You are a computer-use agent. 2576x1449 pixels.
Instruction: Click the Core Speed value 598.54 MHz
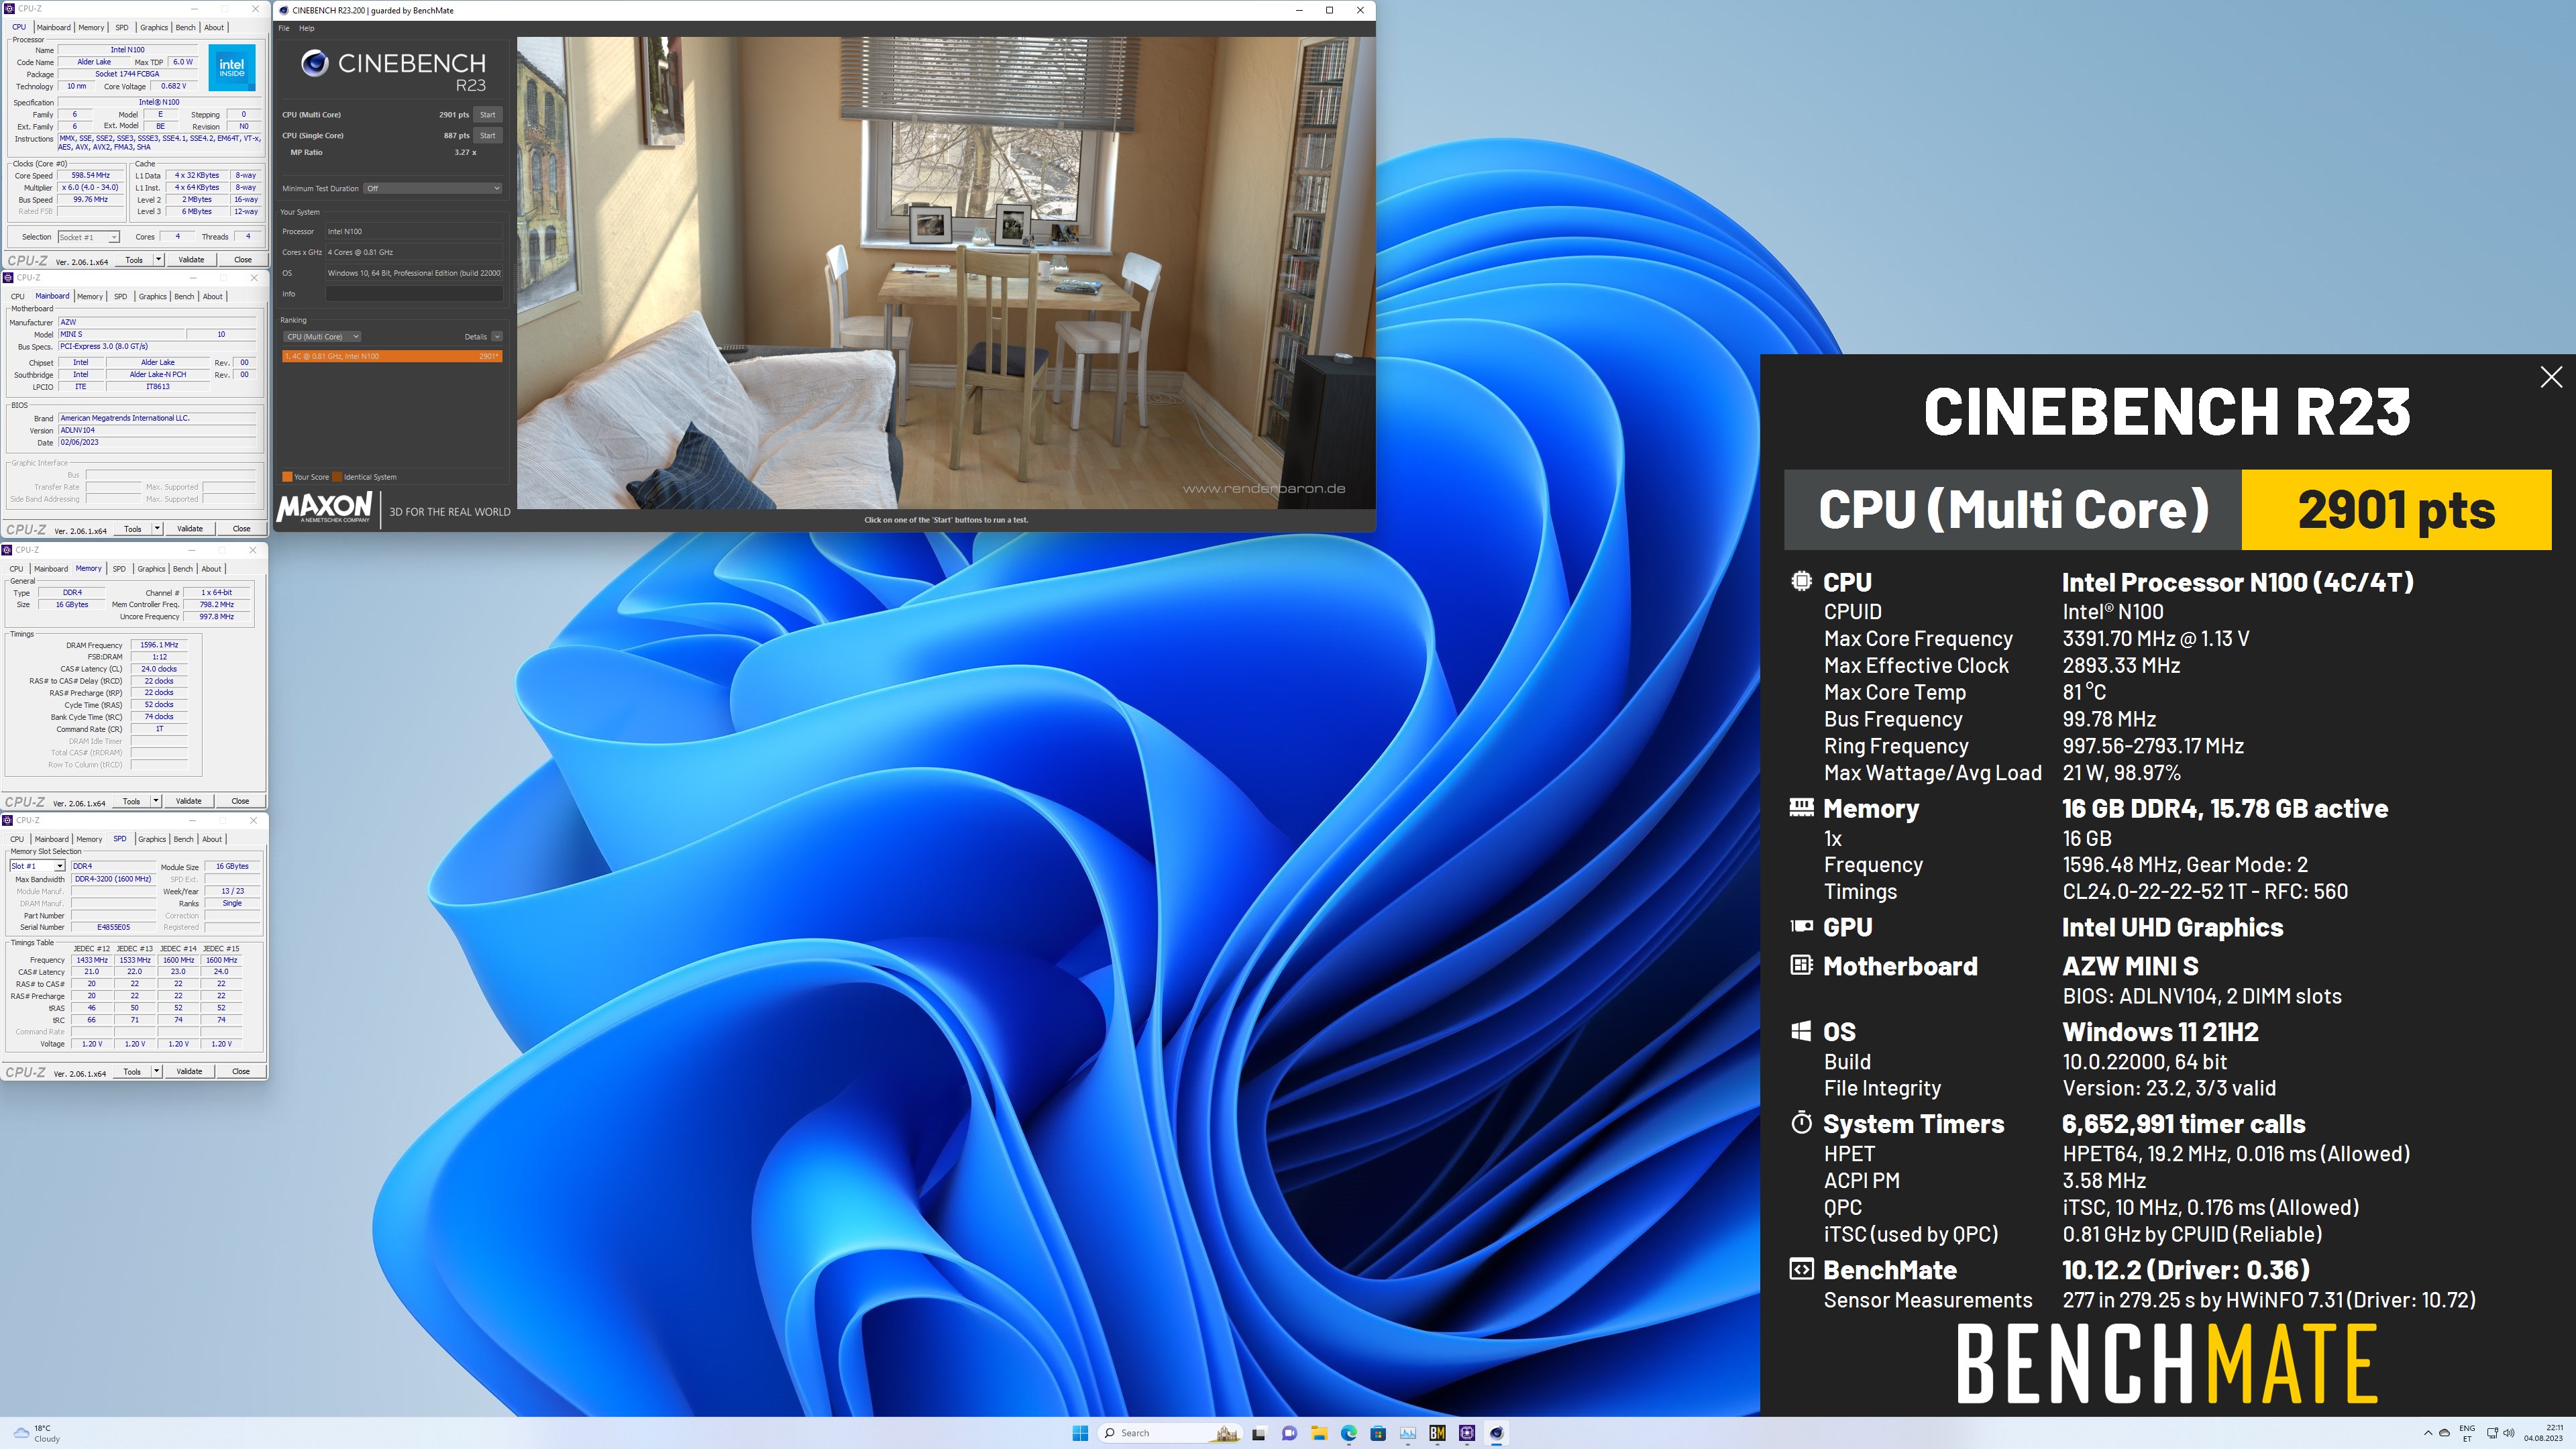[90, 176]
